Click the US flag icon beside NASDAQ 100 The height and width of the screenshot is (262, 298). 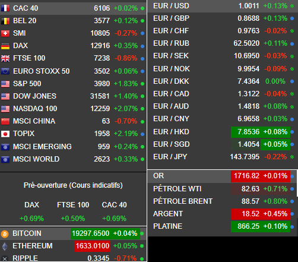coord(5,109)
